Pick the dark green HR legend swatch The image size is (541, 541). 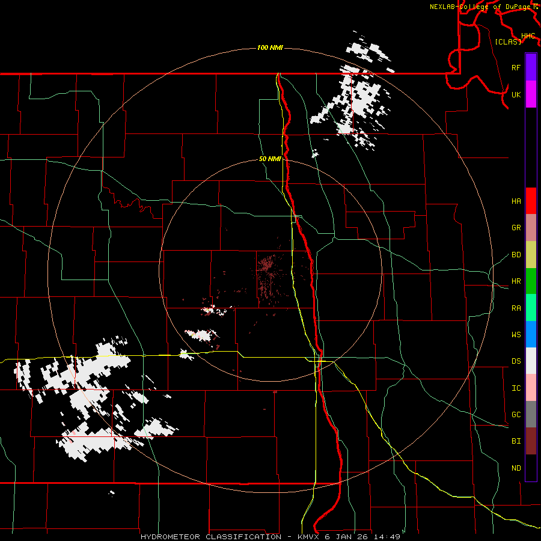point(531,281)
